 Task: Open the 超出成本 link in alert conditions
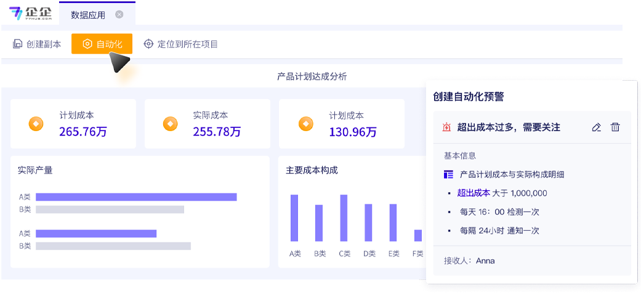coord(474,193)
